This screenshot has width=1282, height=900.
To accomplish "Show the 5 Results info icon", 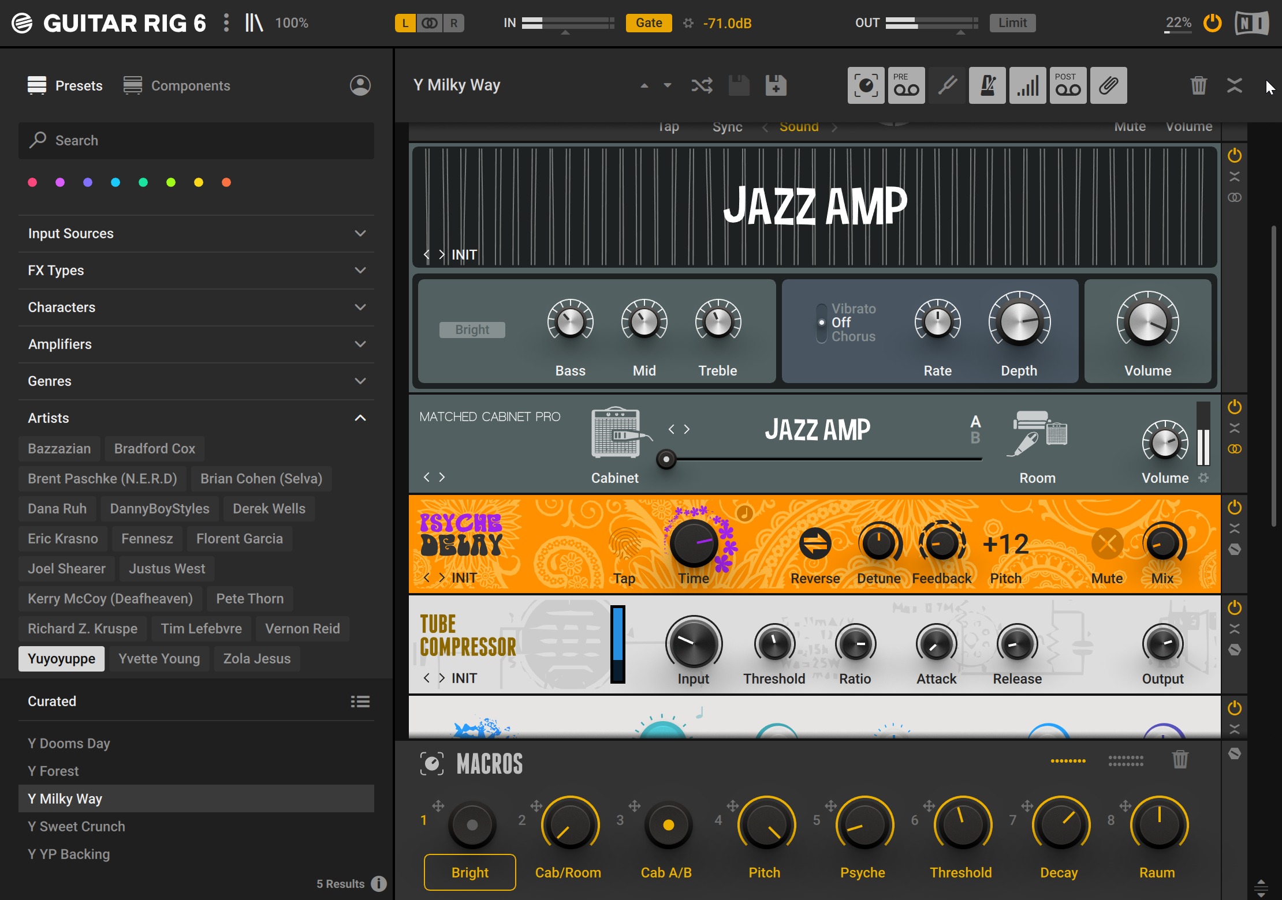I will coord(379,883).
